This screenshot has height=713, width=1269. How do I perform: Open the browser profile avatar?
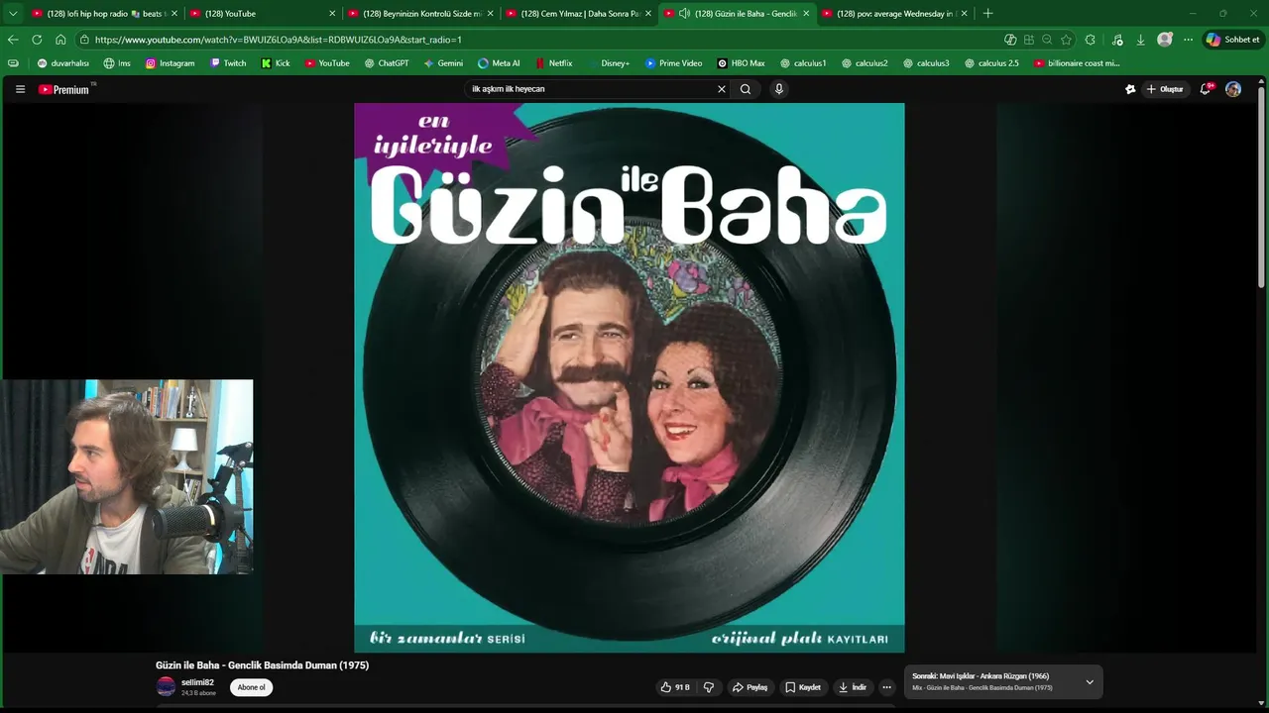(1165, 40)
